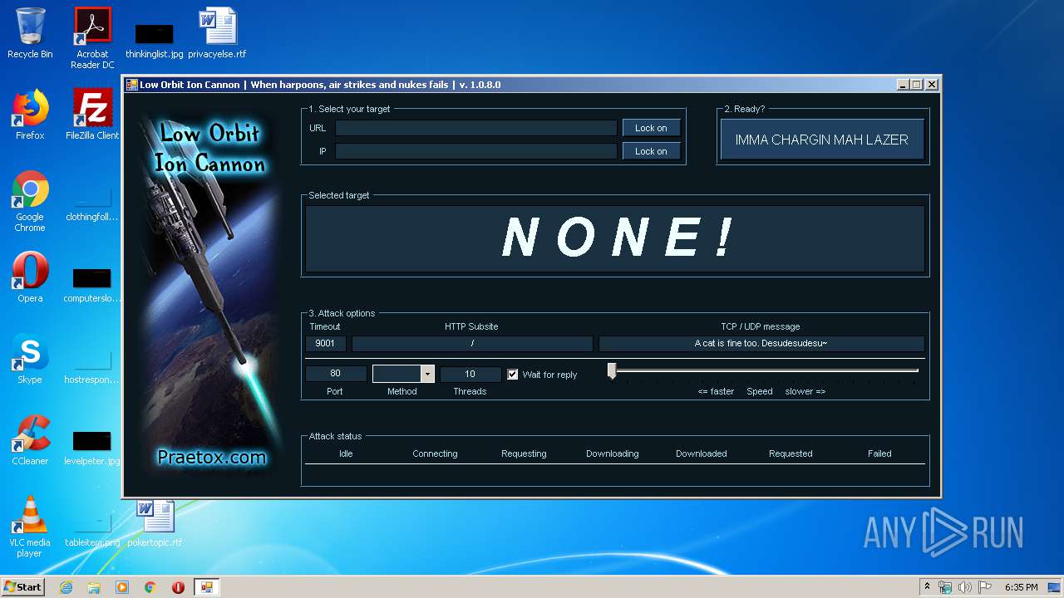Select the privacyelse.rtf document icon
Image resolution: width=1064 pixels, height=598 pixels.
pyautogui.click(x=217, y=33)
